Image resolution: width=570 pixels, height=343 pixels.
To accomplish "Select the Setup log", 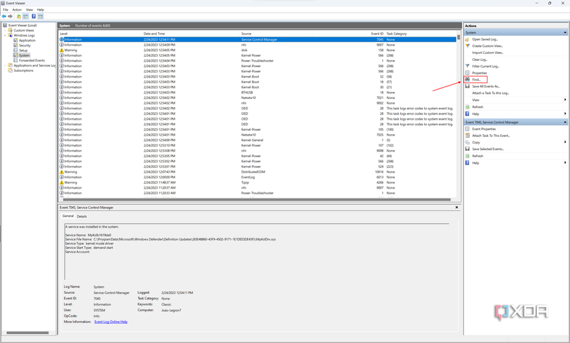I will point(23,50).
